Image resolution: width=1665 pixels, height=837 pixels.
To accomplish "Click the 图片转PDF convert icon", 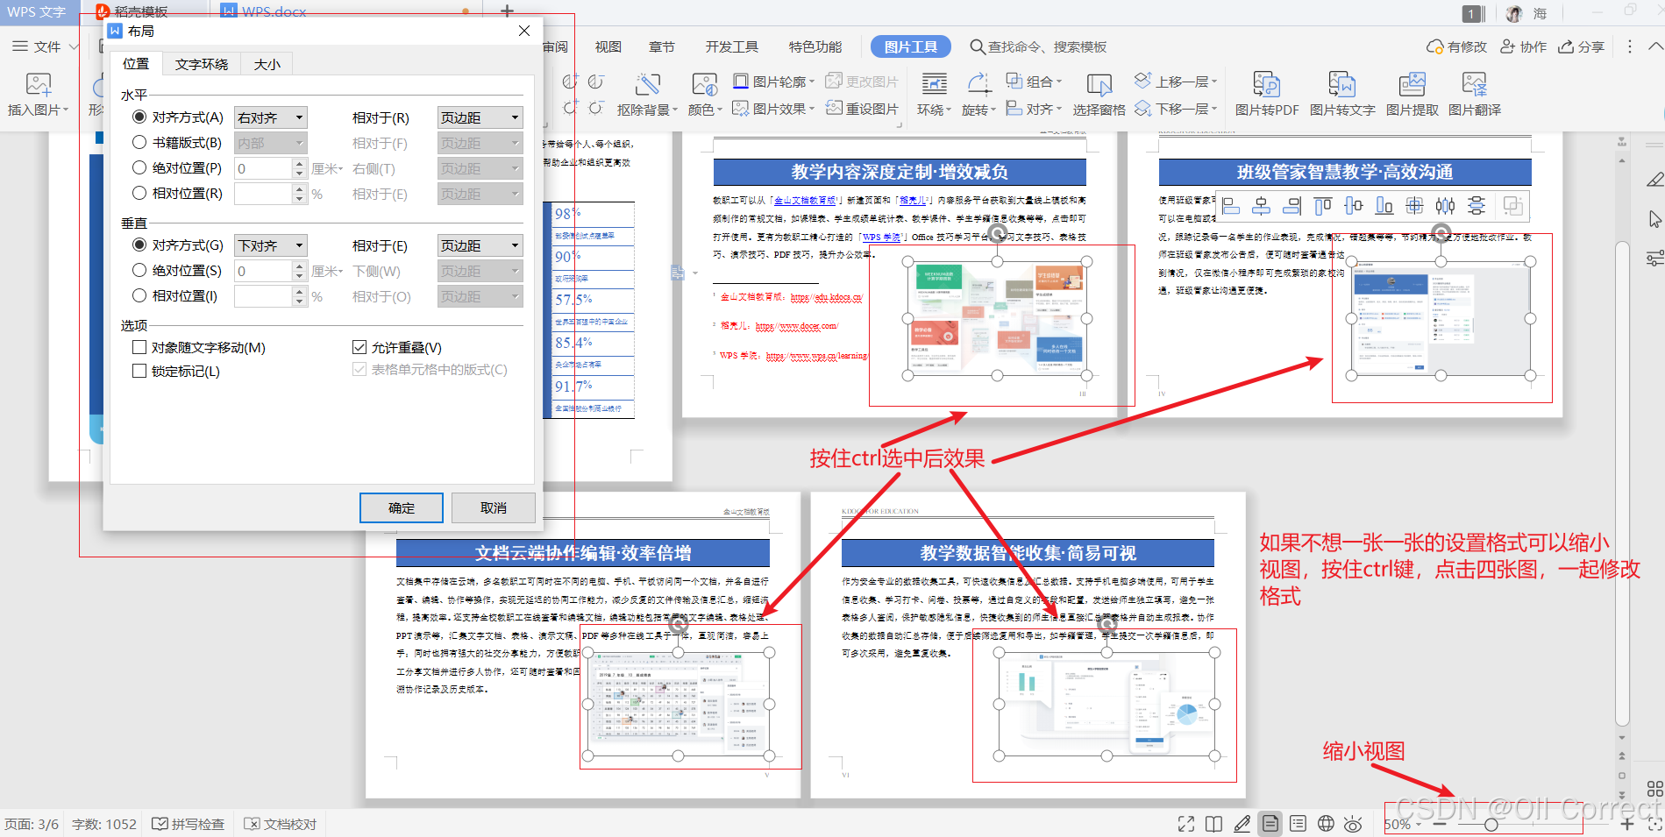I will 1266,84.
